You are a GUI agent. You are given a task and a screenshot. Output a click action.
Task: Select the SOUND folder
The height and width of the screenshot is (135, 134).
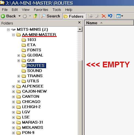[35, 71]
